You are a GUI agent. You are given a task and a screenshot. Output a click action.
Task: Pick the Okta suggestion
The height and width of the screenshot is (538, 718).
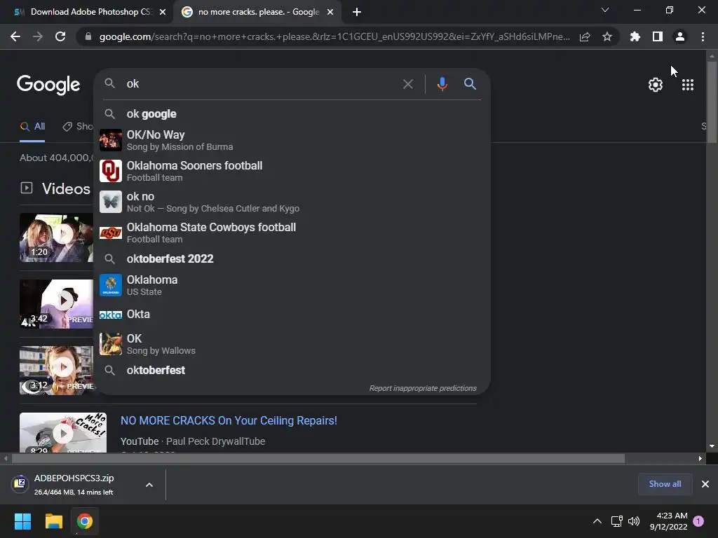292,315
